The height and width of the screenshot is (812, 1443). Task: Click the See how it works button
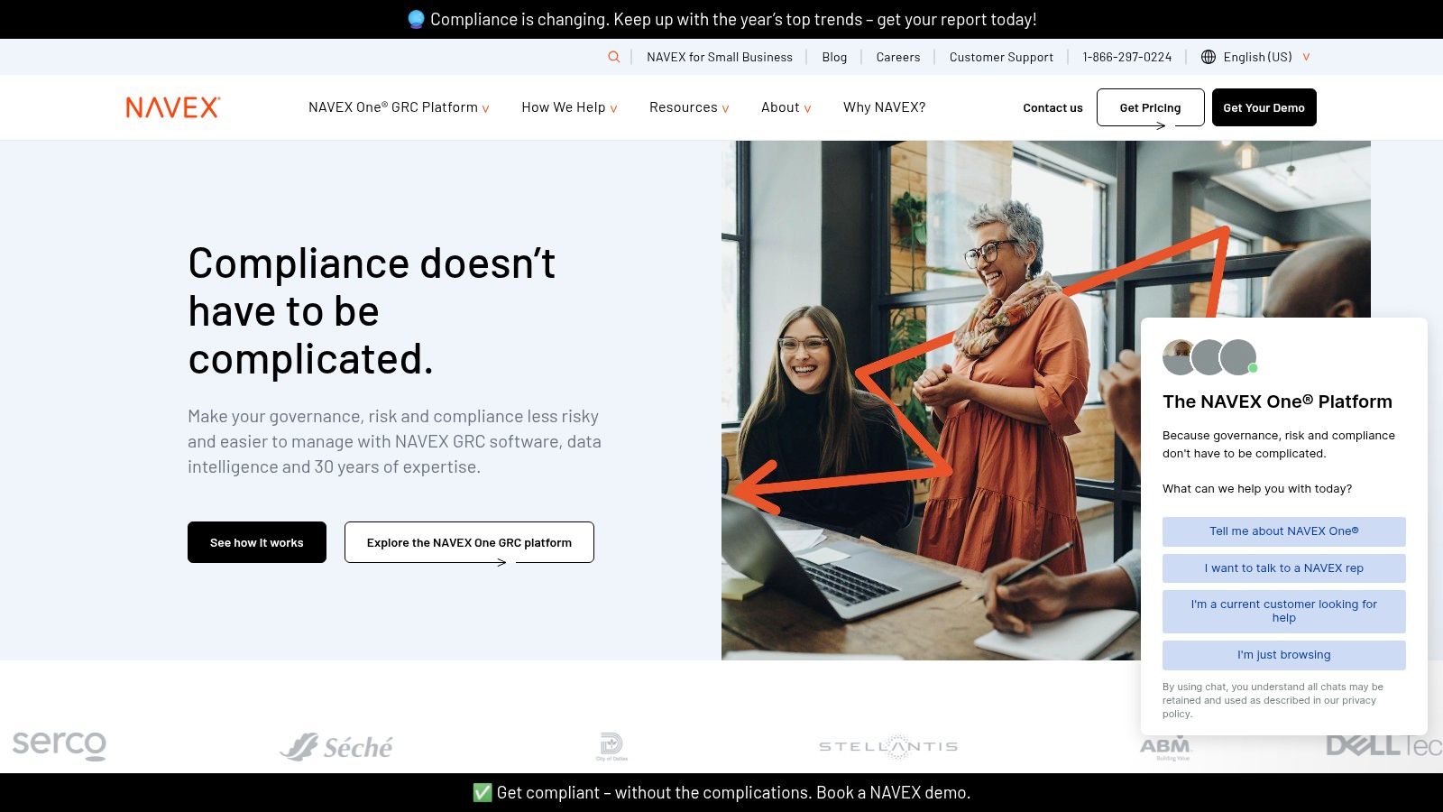pos(257,542)
